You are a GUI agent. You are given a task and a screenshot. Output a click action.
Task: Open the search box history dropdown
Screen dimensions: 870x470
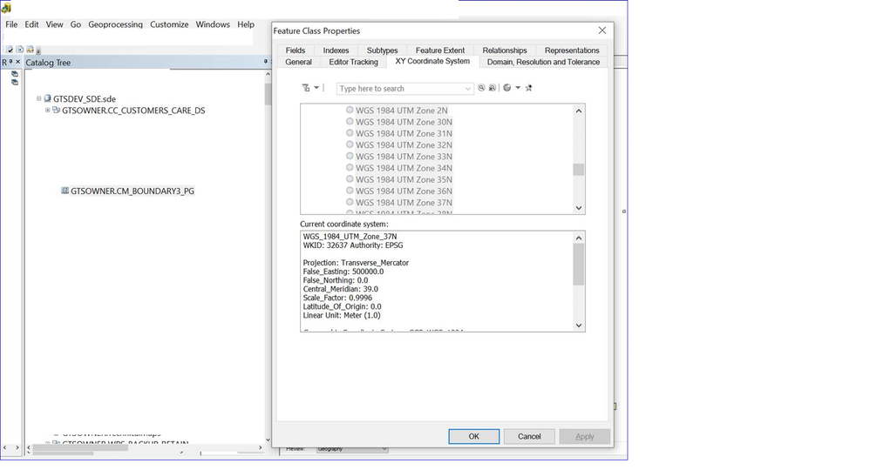point(468,89)
